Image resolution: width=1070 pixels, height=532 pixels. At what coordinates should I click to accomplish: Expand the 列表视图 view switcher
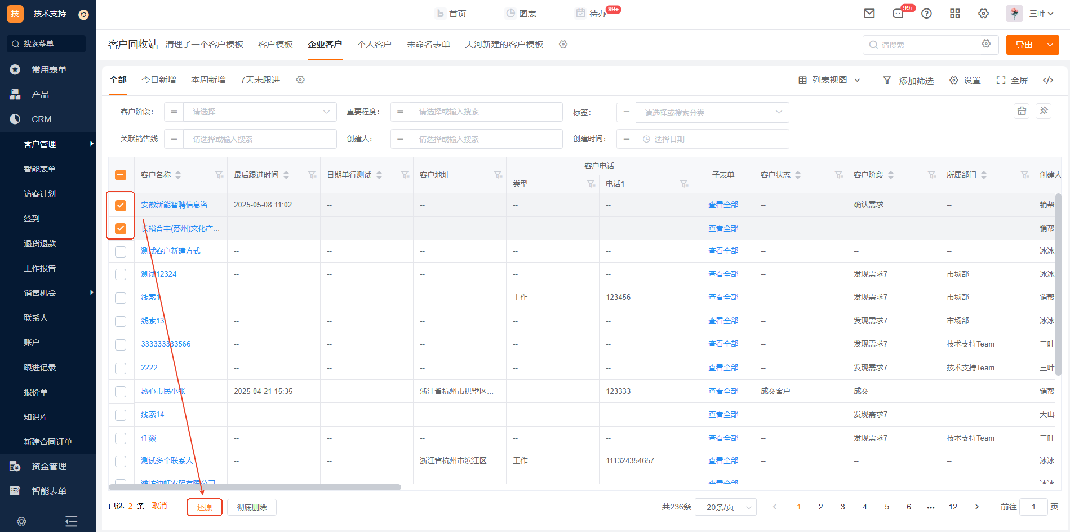[829, 80]
